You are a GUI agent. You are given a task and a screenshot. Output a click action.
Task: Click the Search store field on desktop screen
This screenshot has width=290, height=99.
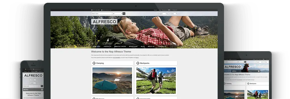click(x=102, y=14)
